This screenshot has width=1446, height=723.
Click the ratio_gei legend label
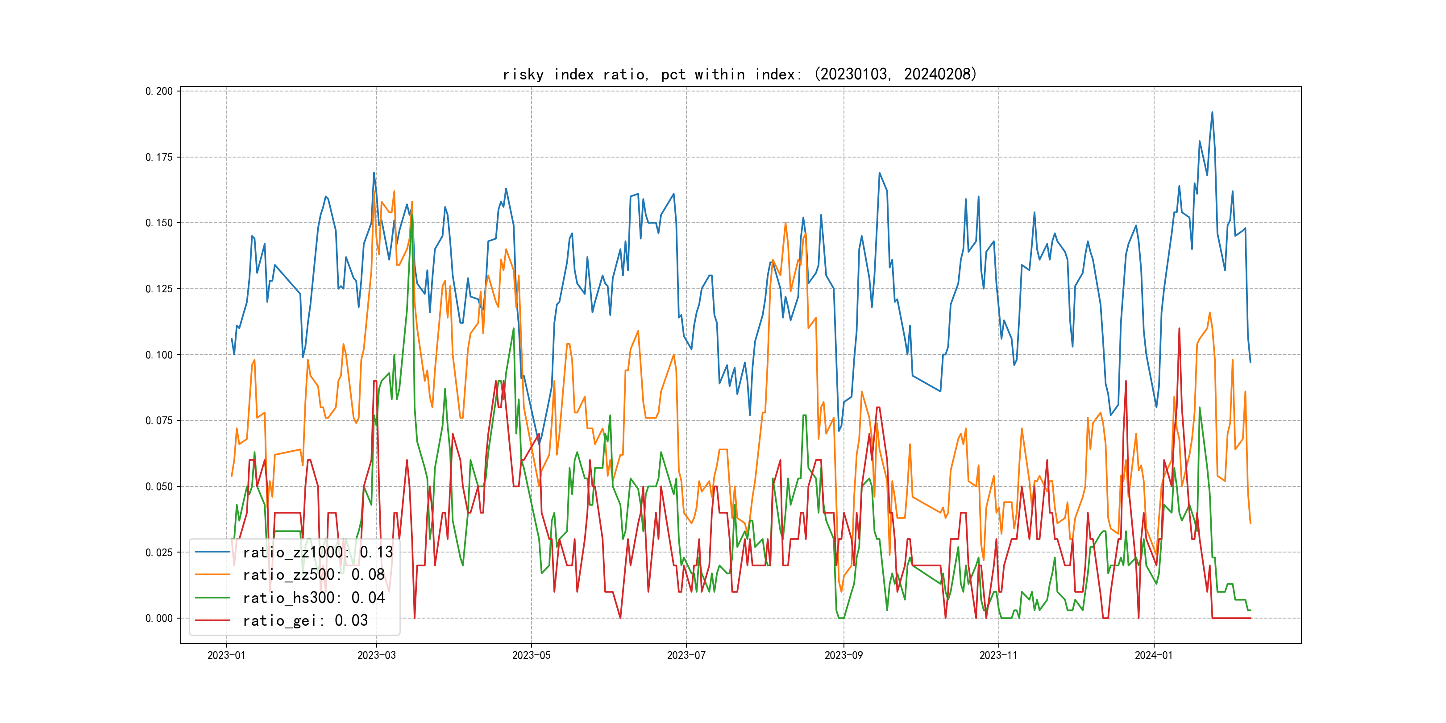click(305, 620)
